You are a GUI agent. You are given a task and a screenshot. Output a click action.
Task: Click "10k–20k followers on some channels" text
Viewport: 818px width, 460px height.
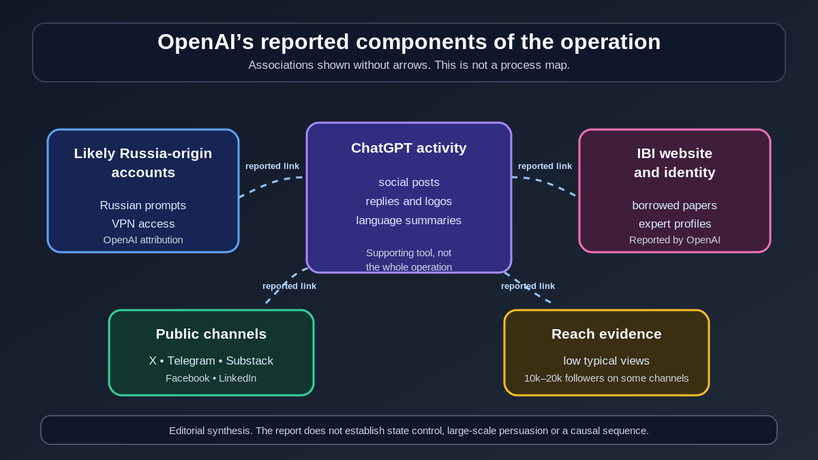(x=607, y=378)
